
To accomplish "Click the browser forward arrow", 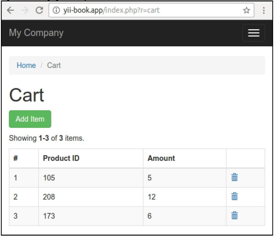I will tap(25, 10).
